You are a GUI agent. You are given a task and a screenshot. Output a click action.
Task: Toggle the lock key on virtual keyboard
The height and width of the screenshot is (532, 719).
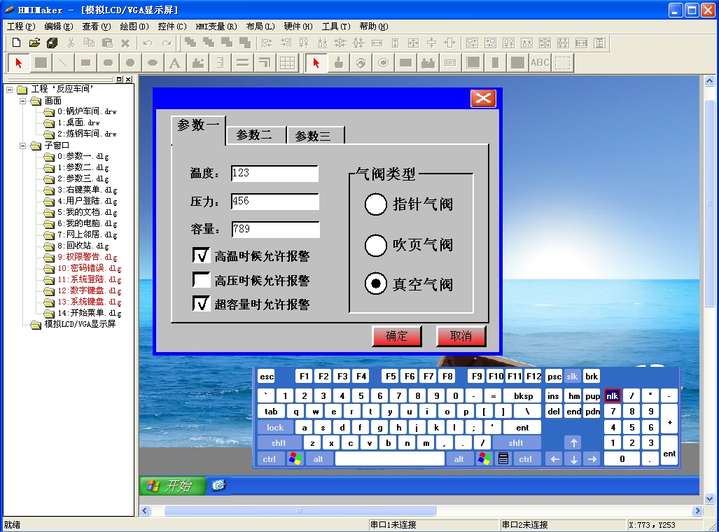[x=275, y=428]
